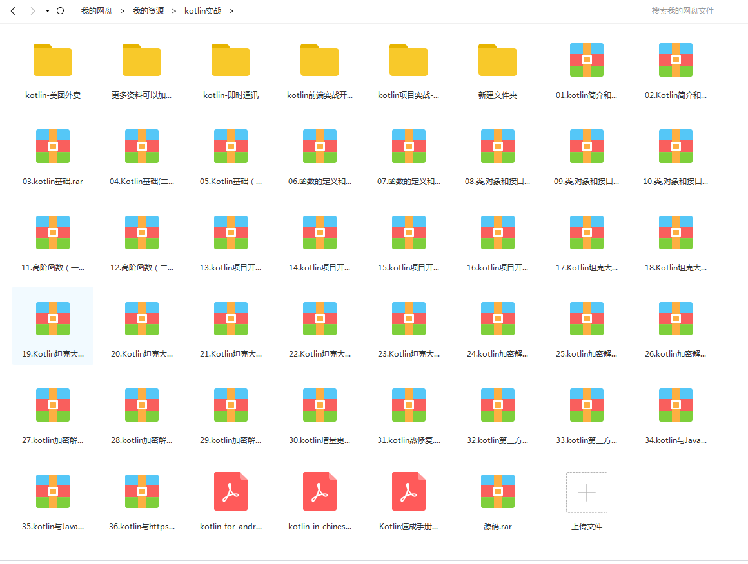Click the 上传文件 plus tile
The height and width of the screenshot is (564, 748).
pyautogui.click(x=587, y=492)
